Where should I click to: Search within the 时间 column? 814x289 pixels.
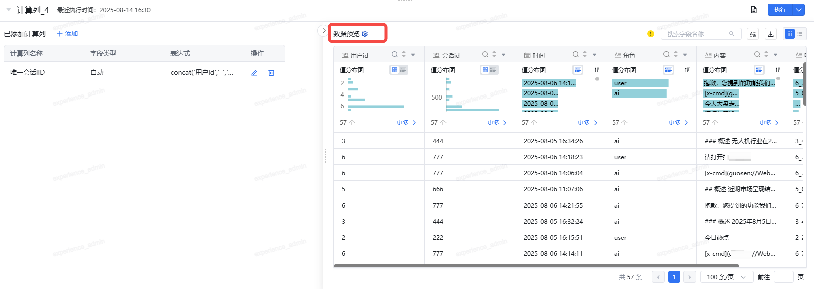[576, 54]
